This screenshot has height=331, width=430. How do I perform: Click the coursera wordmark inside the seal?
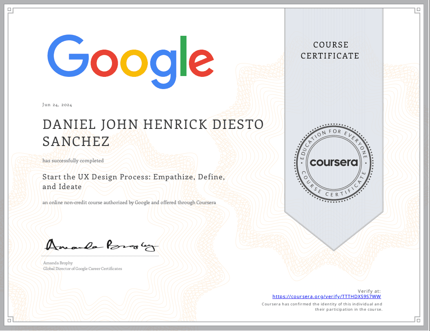334,163
